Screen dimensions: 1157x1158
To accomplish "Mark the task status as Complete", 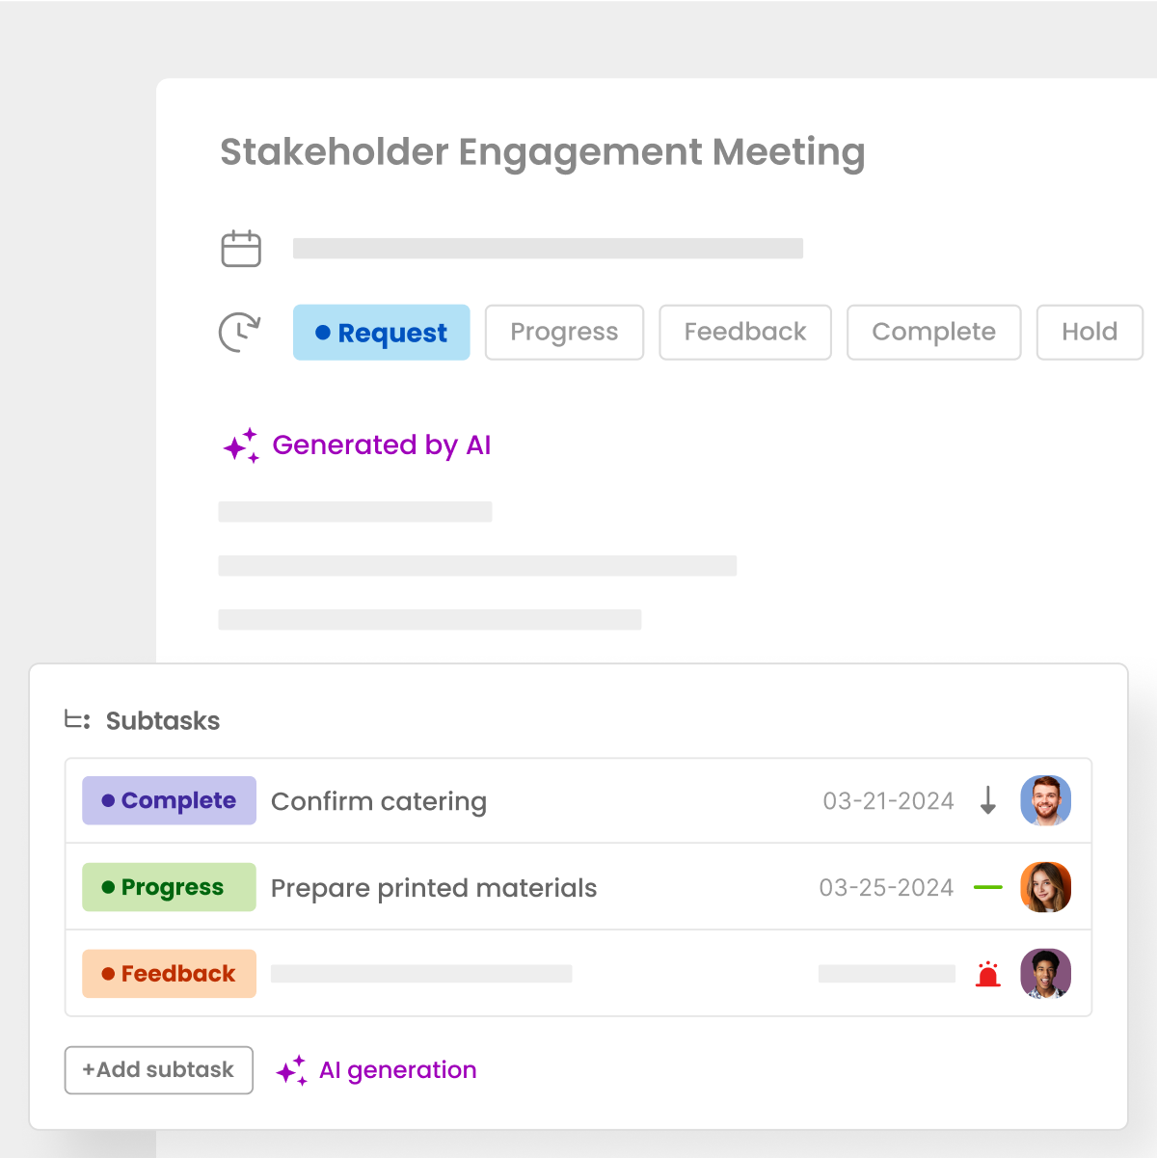I will tap(932, 332).
